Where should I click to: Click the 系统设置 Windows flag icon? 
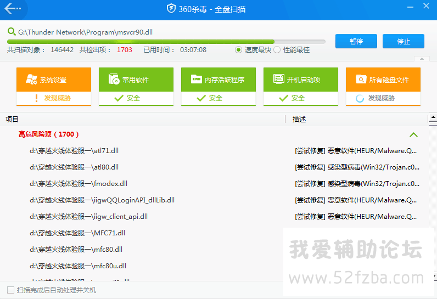(31, 80)
